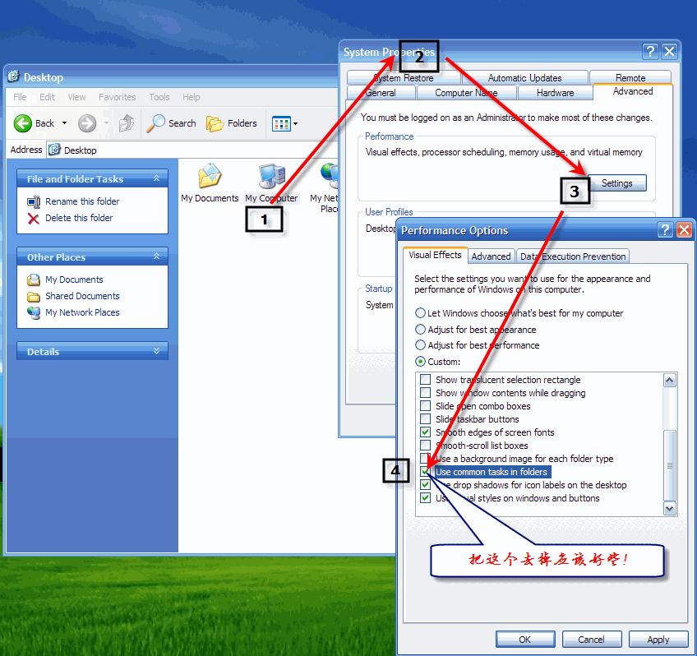The width and height of the screenshot is (697, 656).
Task: Open the Back button history dropdown arrow
Action: click(64, 123)
